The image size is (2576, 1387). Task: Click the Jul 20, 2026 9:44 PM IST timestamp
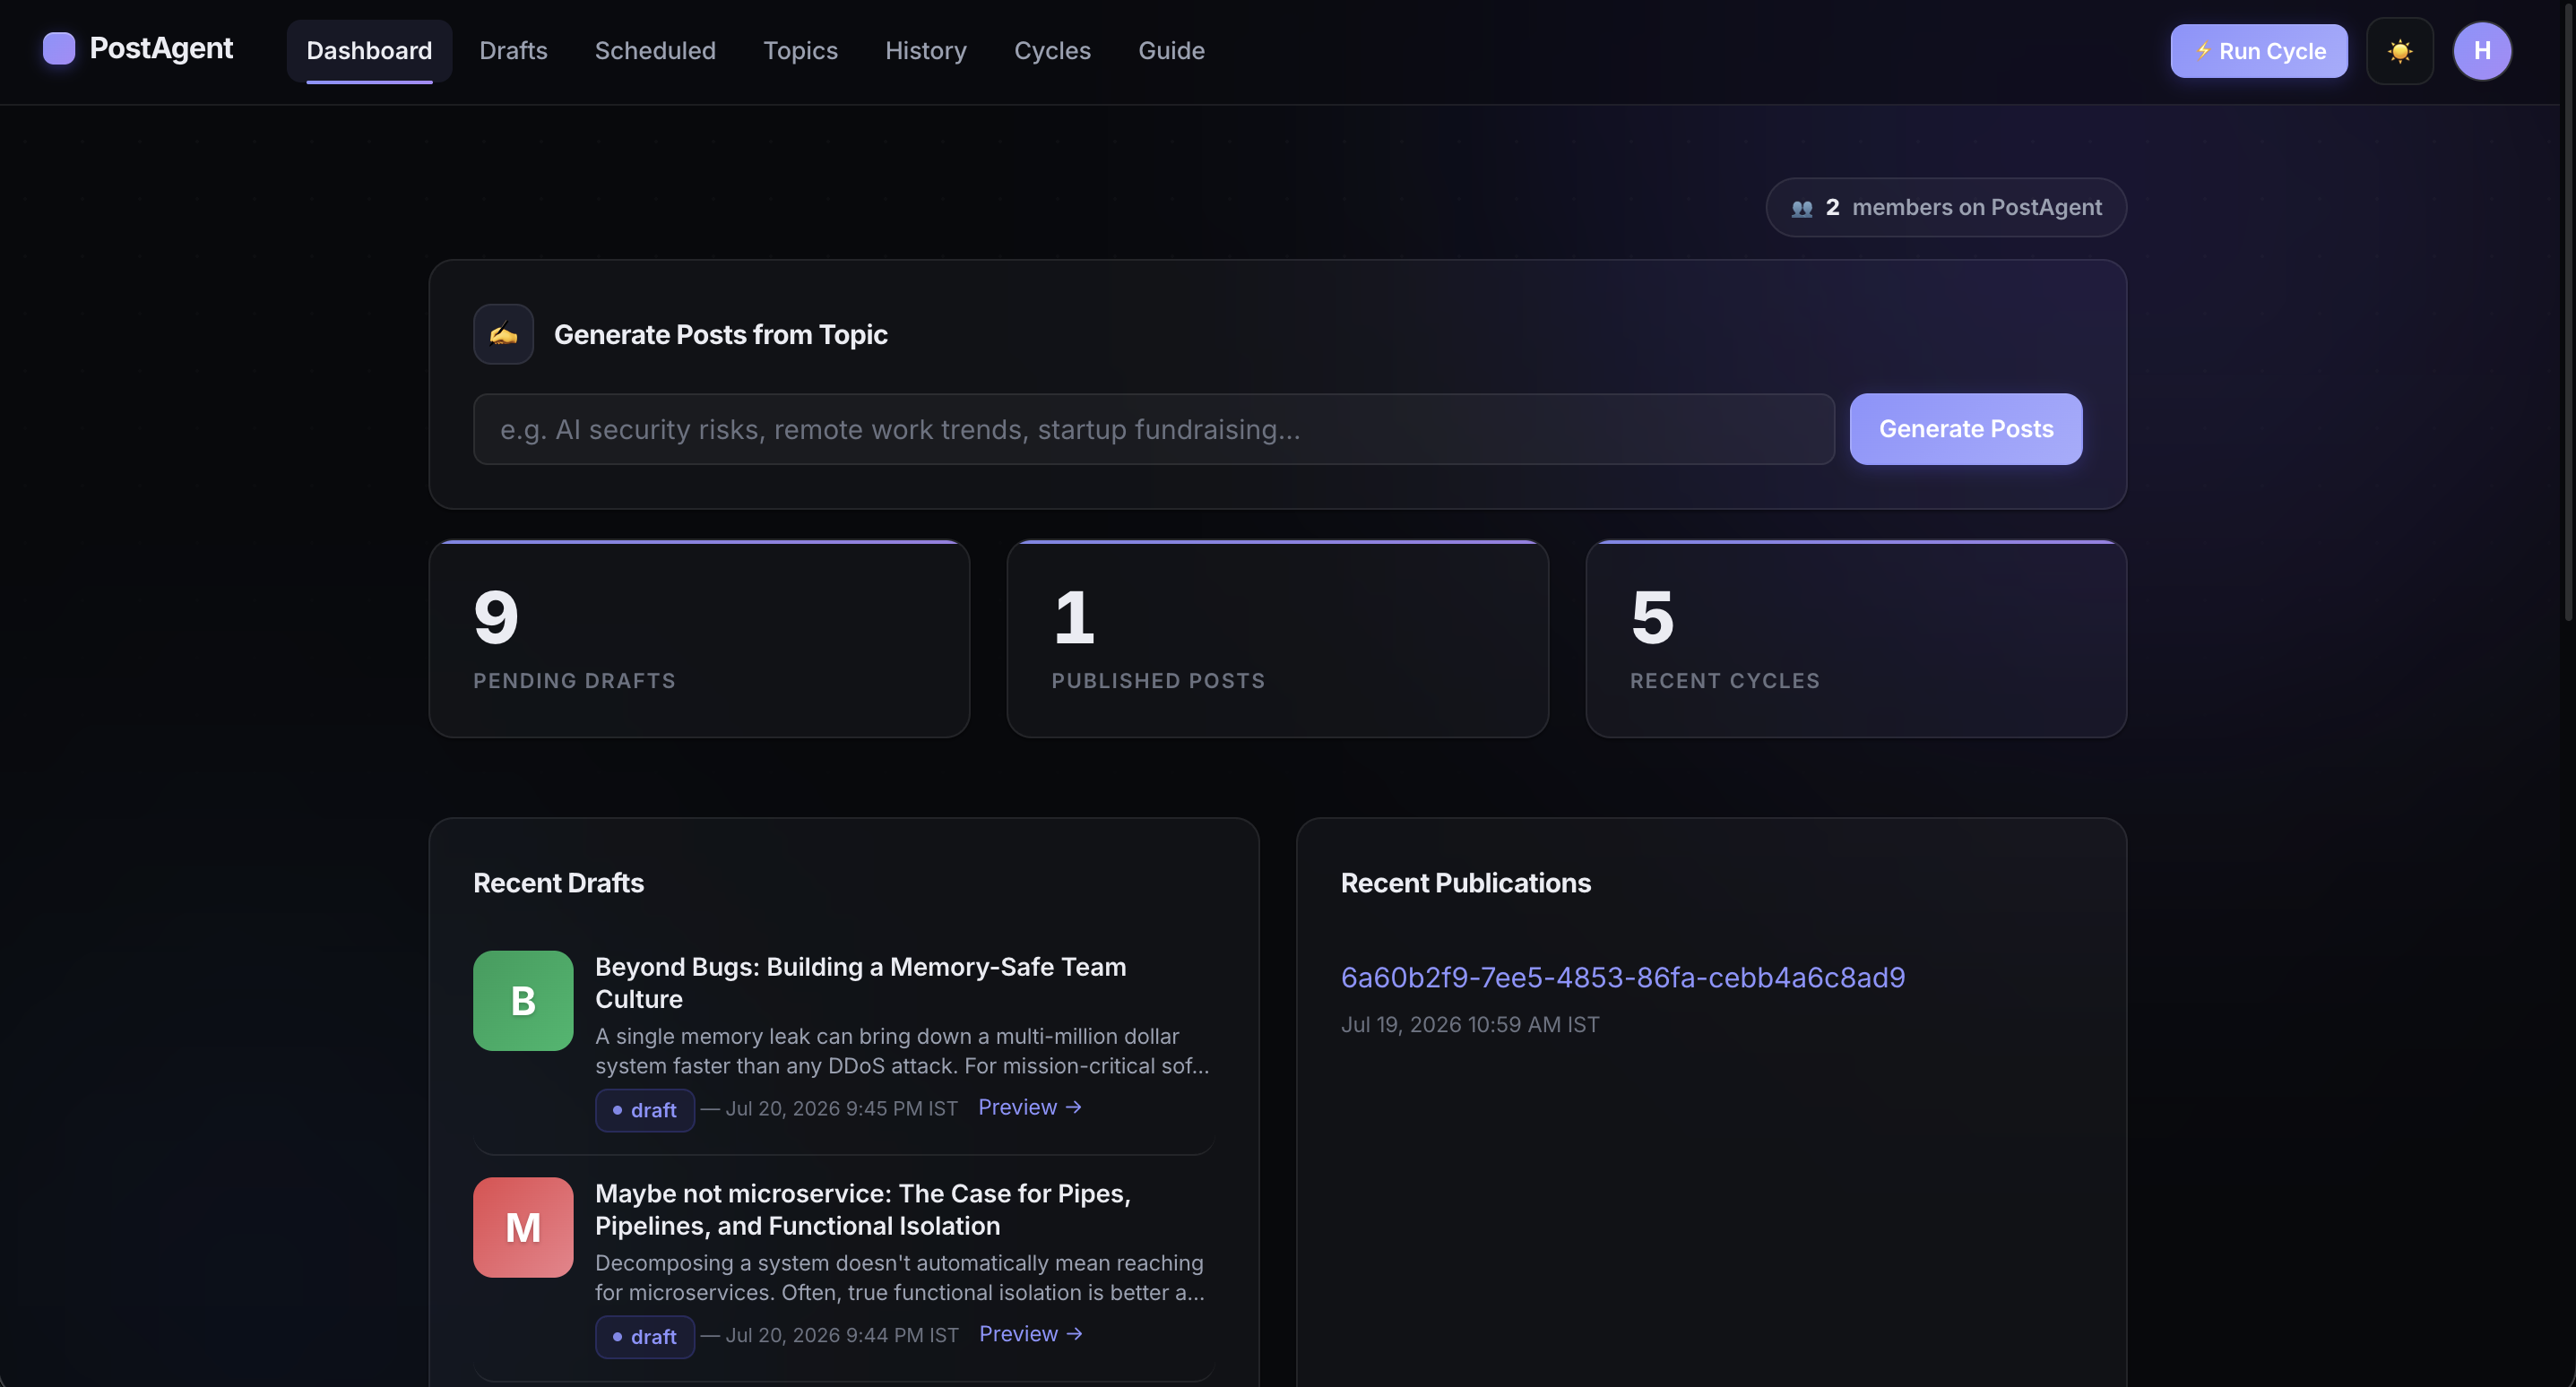click(x=841, y=1336)
